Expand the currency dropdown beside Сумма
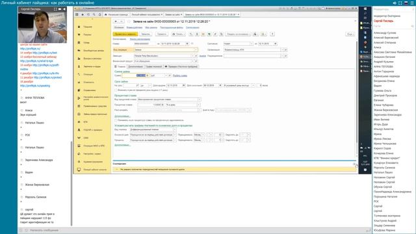Screen dimensions: 416x234 pos(166,75)
